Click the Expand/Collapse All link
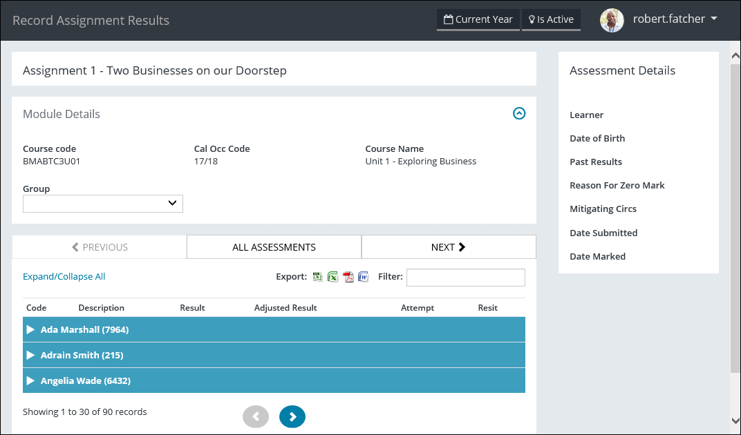The width and height of the screenshot is (741, 435). click(x=64, y=277)
